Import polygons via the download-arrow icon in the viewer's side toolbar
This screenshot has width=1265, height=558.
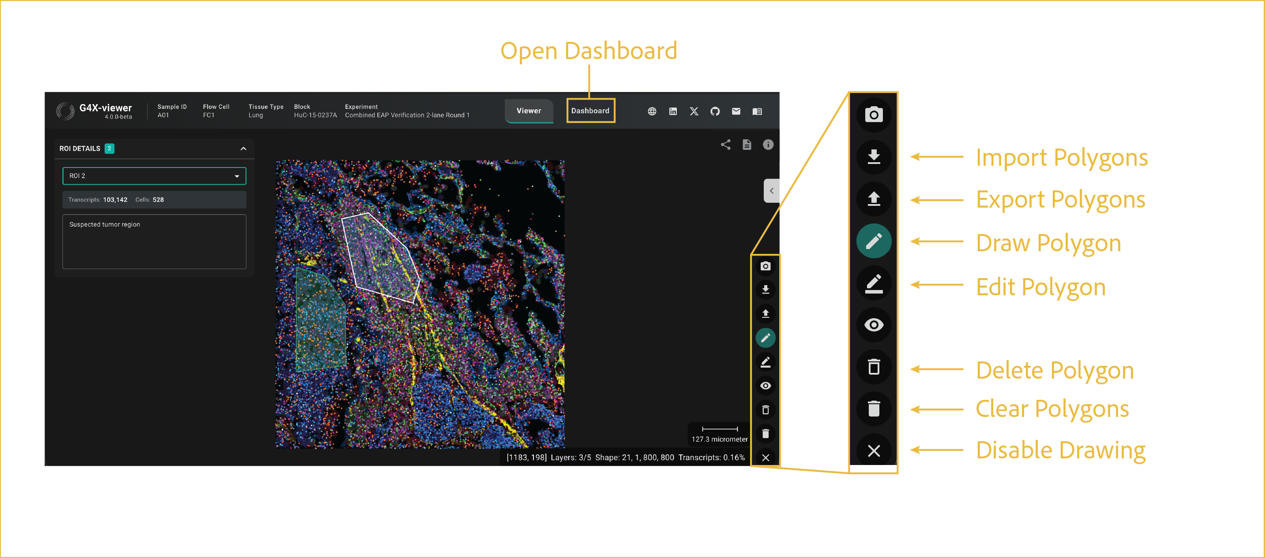(765, 290)
